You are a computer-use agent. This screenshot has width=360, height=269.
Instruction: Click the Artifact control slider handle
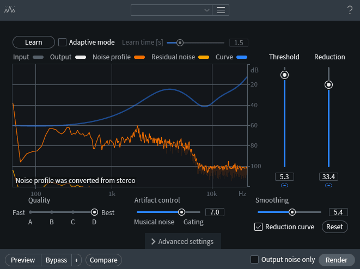point(181,212)
